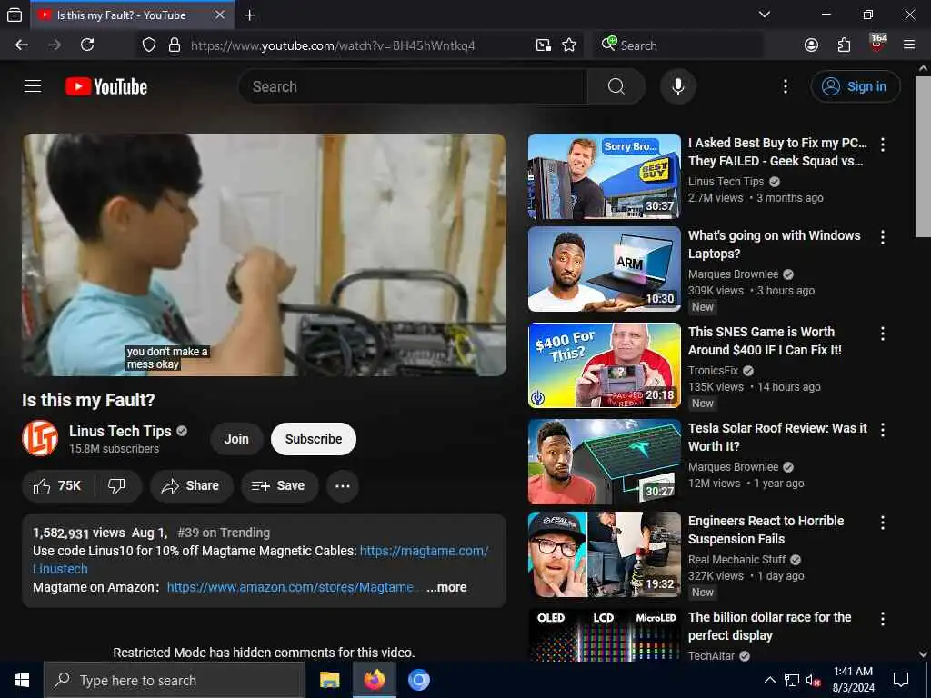Viewport: 931px width, 698px height.
Task: Go to YouTube home via logo
Action: 106,86
